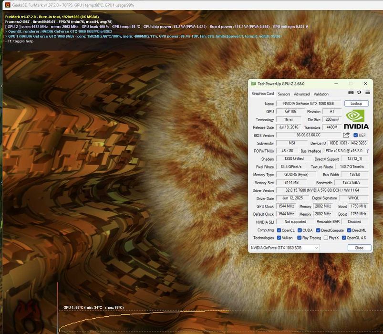Click the GPU-Z refresh icon

click(359, 93)
